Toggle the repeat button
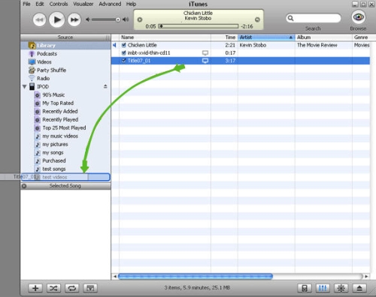 click(x=72, y=288)
